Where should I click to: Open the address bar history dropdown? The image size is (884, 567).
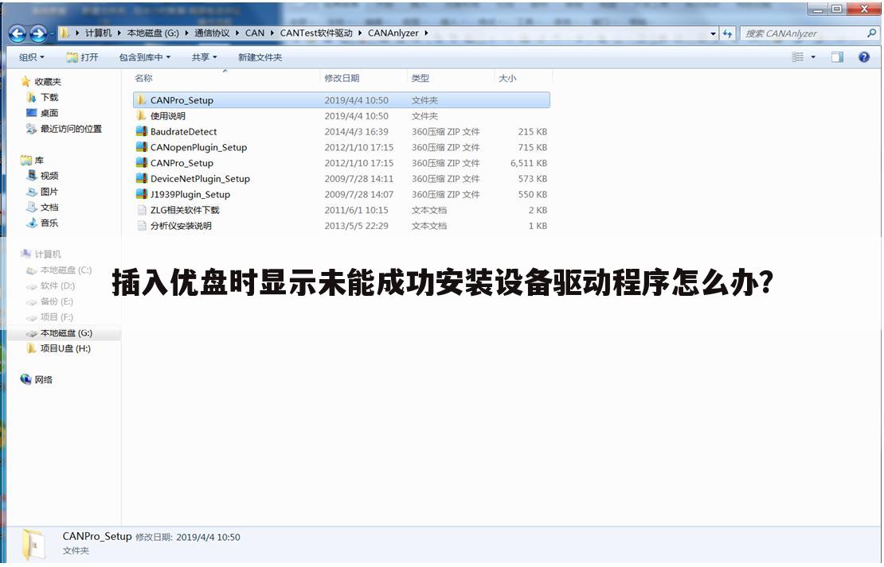[714, 33]
